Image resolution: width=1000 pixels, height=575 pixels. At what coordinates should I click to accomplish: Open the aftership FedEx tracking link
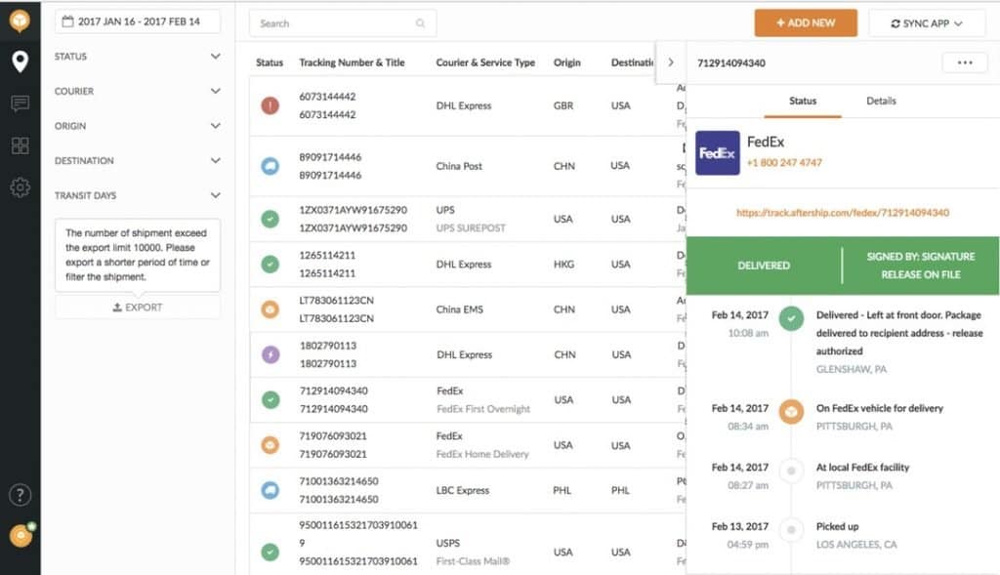click(x=842, y=213)
